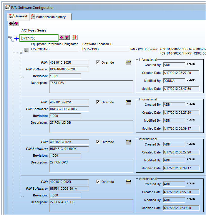
Task: Click the Description box 27 FCM ADRF DB
Action: click(91, 206)
